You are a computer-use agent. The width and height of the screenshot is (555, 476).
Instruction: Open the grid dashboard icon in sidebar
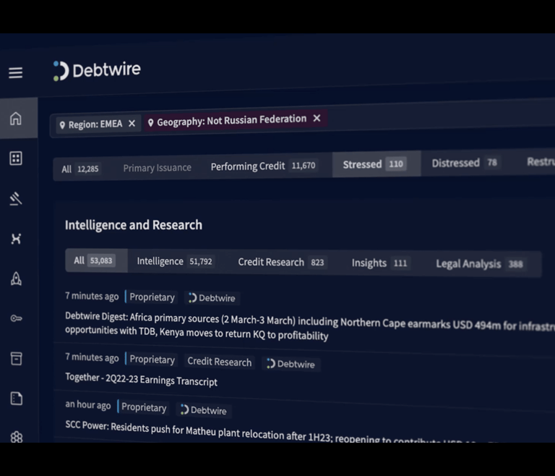point(16,158)
